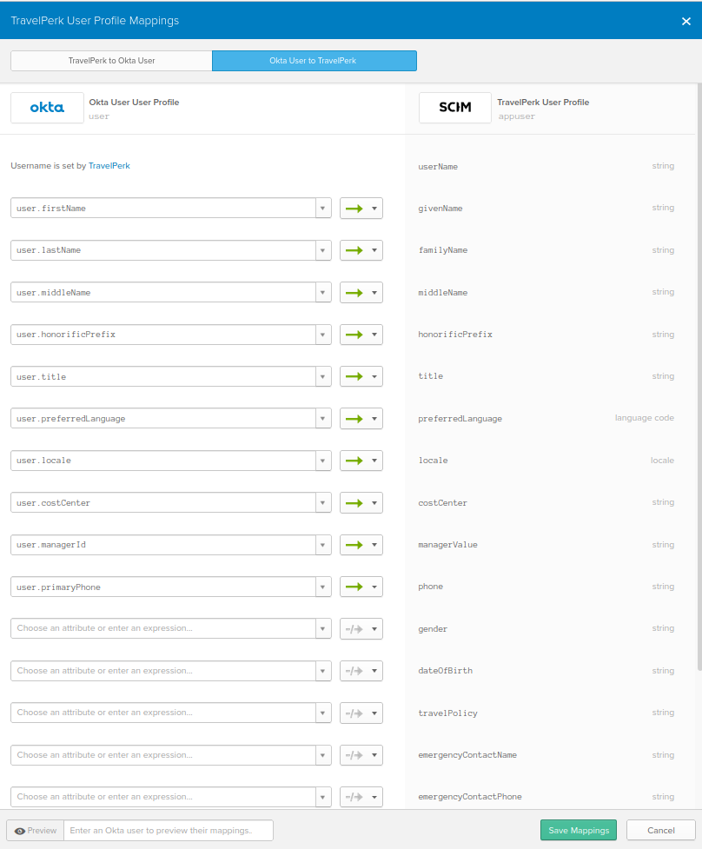Screen dimensions: 702x849
Task: Open the user.lastName attribute dropdown
Action: point(323,250)
